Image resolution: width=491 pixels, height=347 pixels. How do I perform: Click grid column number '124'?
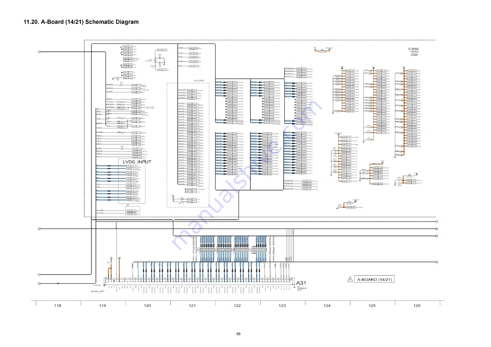tap(327, 306)
